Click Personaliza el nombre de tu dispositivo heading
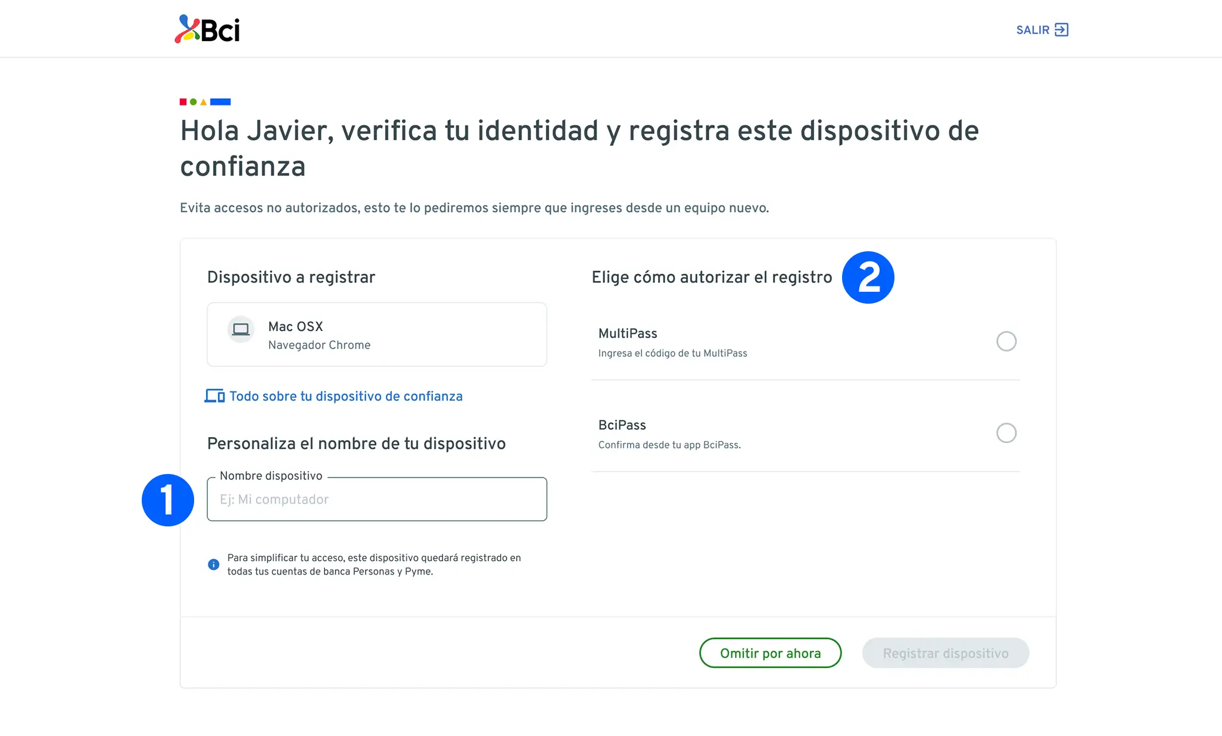Image resolution: width=1222 pixels, height=736 pixels. pyautogui.click(x=356, y=444)
